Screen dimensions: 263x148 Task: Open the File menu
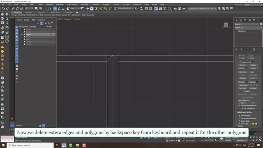pyautogui.click(x=3, y=5)
